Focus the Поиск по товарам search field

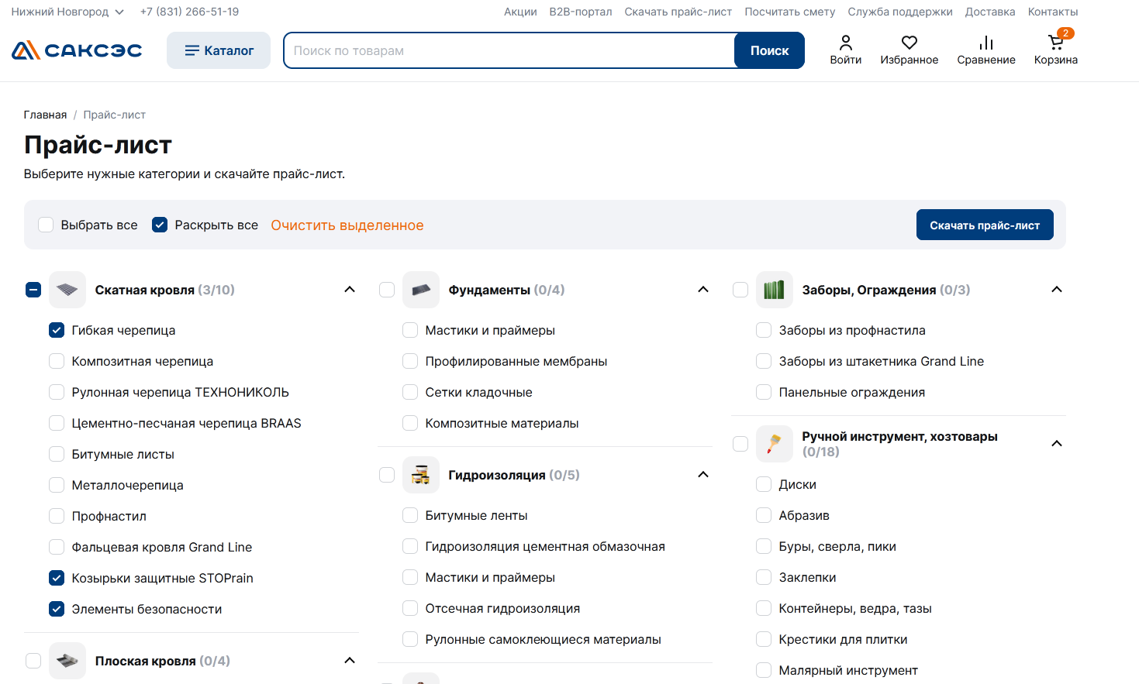tap(509, 50)
